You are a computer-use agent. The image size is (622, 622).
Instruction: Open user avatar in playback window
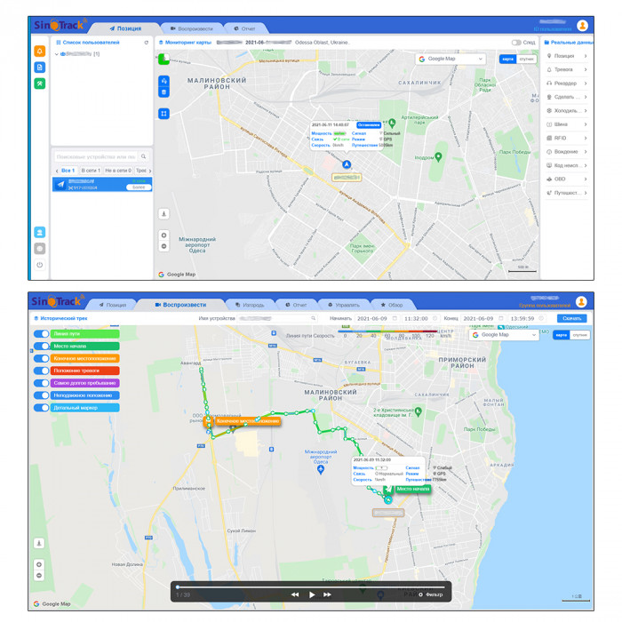click(x=581, y=302)
